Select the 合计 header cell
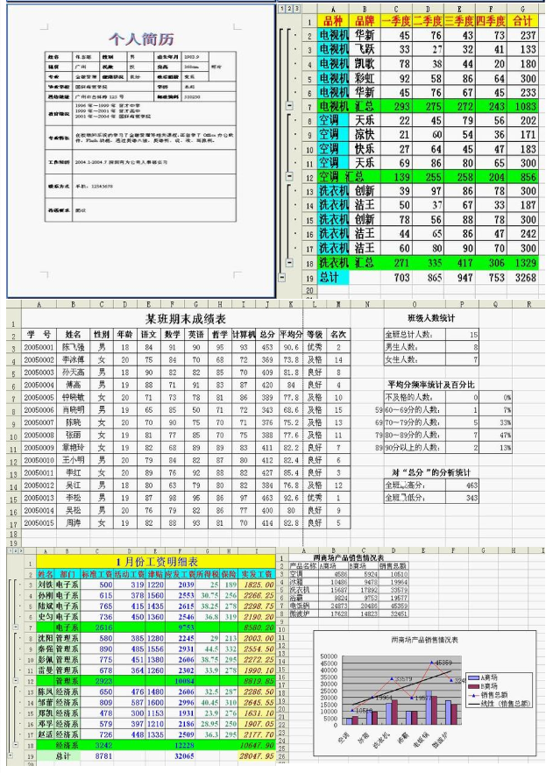Image resolution: width=546 pixels, height=773 pixels. [x=522, y=21]
